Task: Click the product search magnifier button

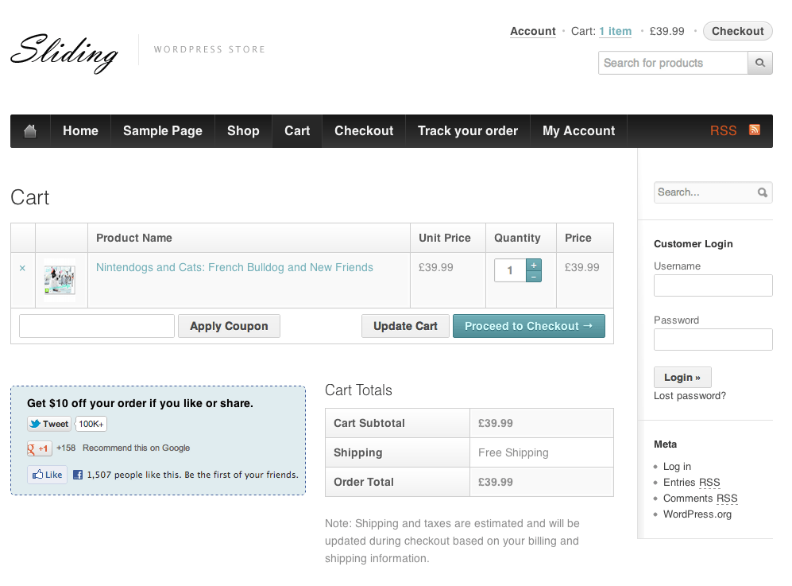Action: 759,63
